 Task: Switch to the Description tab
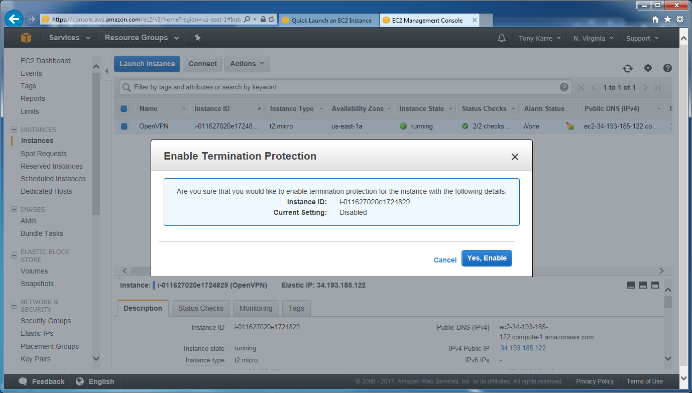coord(143,308)
